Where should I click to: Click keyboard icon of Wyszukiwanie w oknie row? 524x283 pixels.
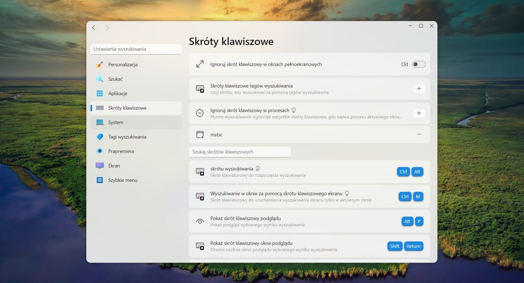tap(200, 197)
